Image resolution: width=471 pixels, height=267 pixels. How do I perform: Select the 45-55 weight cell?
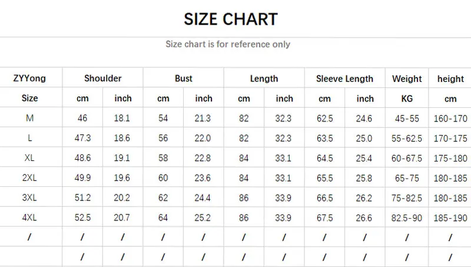point(407,118)
